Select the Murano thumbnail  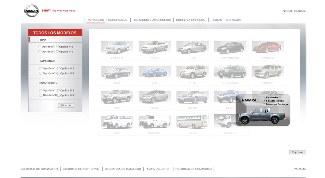click(155, 98)
